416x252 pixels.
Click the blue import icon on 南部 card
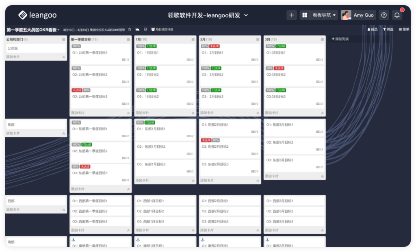coord(73,240)
